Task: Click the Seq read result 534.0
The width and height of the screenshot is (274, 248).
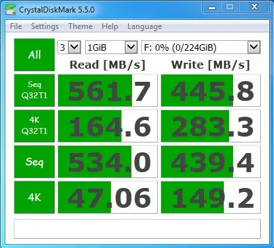Action: (x=108, y=162)
